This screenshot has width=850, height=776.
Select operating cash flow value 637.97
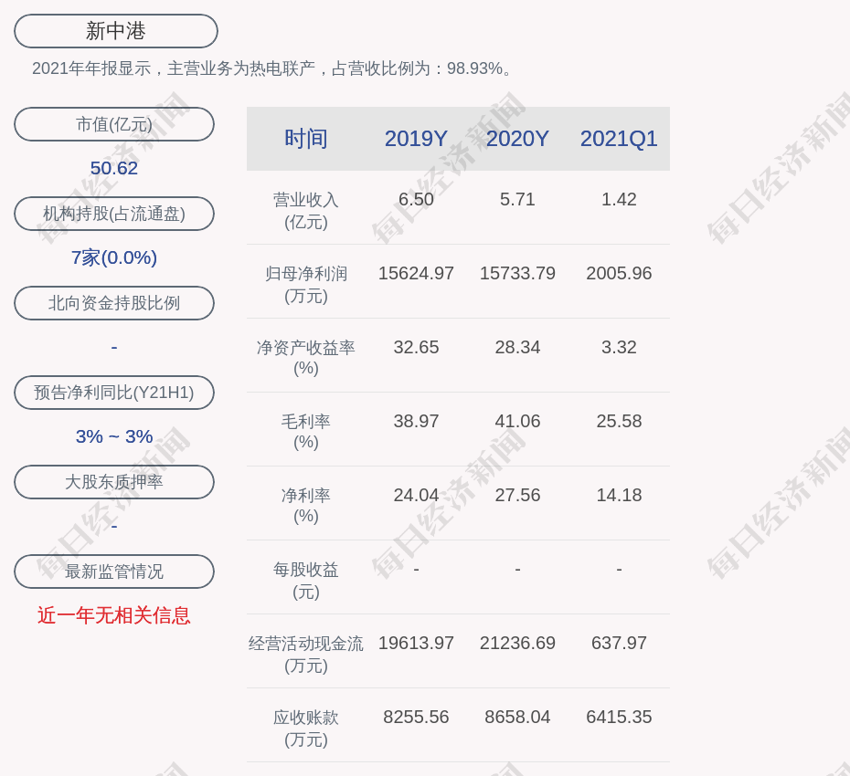coord(619,643)
